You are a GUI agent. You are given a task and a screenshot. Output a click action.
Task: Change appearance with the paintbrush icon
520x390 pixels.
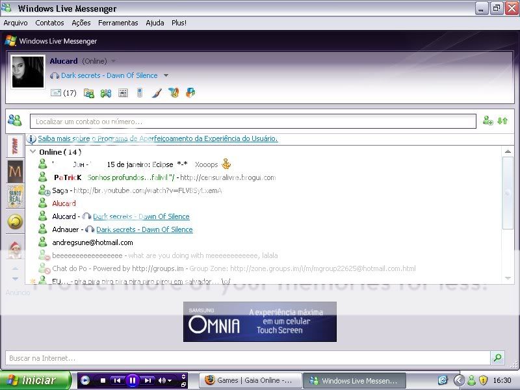click(156, 92)
